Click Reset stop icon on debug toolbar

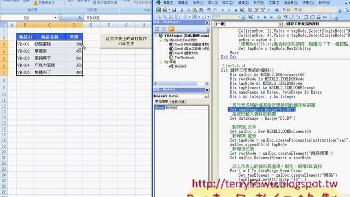[271, 17]
